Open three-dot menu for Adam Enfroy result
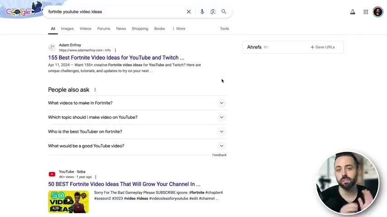 [115, 50]
